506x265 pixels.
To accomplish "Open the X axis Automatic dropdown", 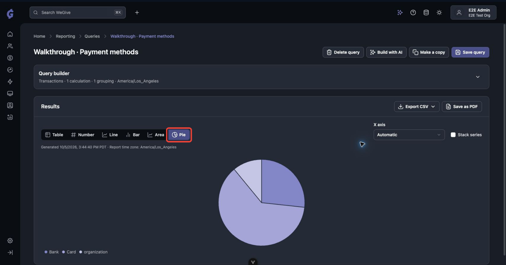I will [x=409, y=135].
